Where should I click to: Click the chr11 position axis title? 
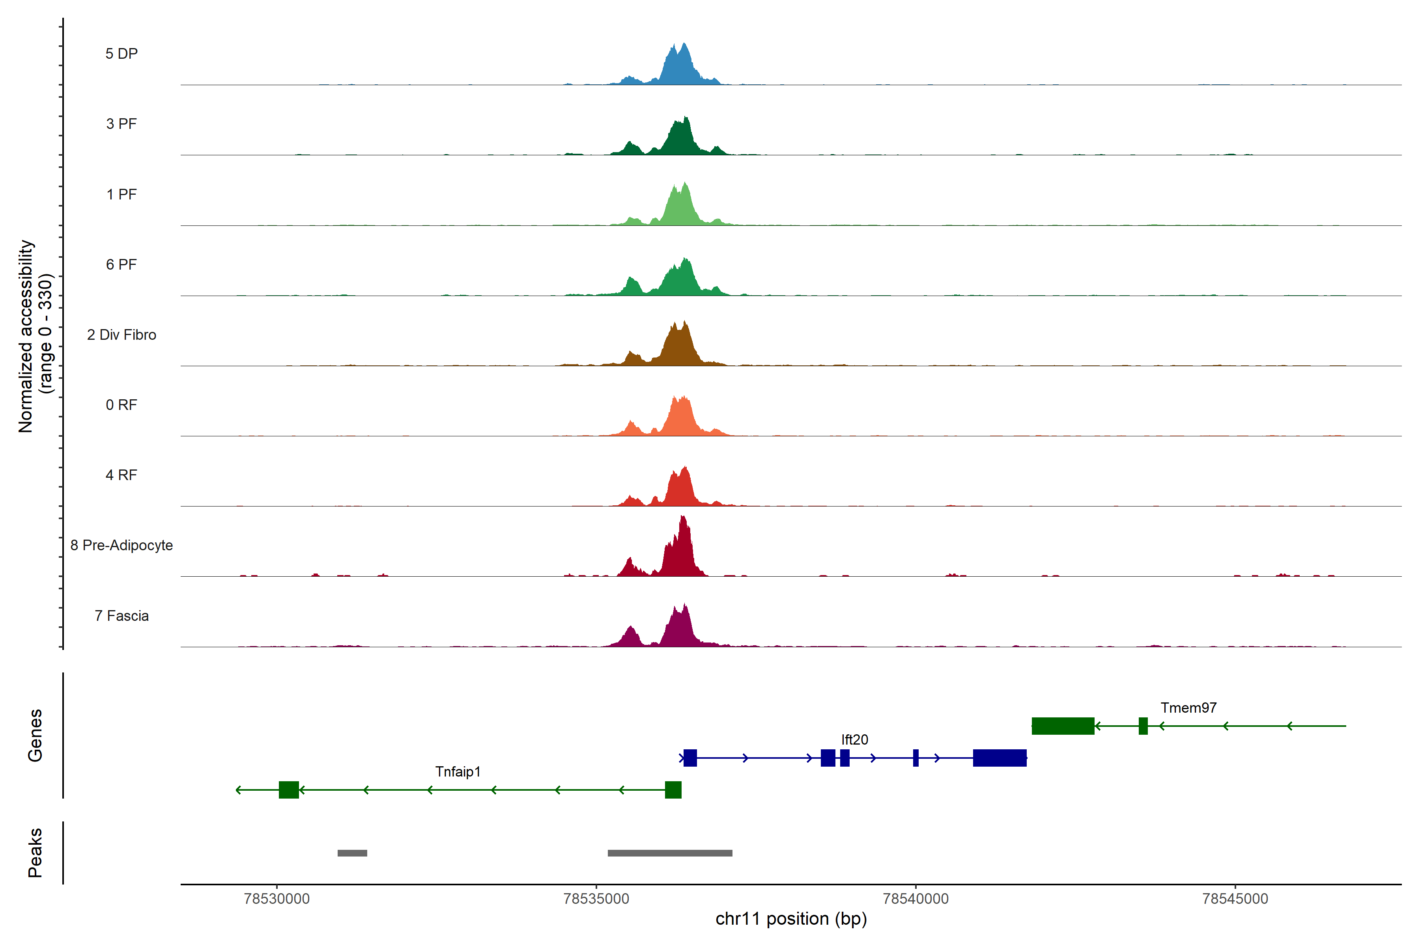[x=791, y=919]
